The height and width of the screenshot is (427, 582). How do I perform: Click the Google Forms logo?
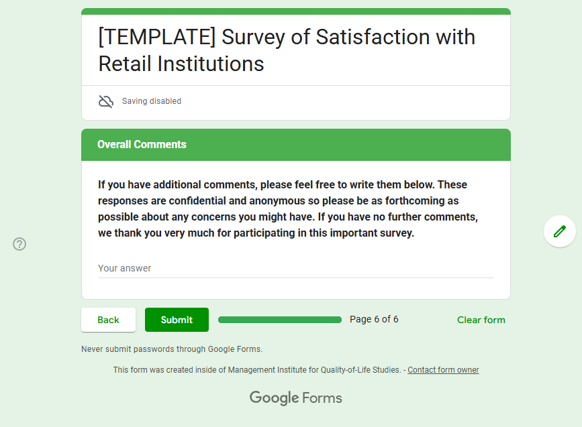coord(296,398)
